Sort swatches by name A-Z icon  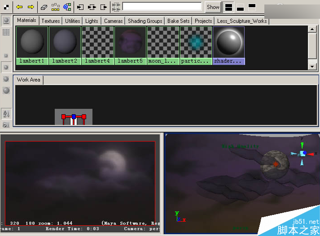[x=6, y=114]
